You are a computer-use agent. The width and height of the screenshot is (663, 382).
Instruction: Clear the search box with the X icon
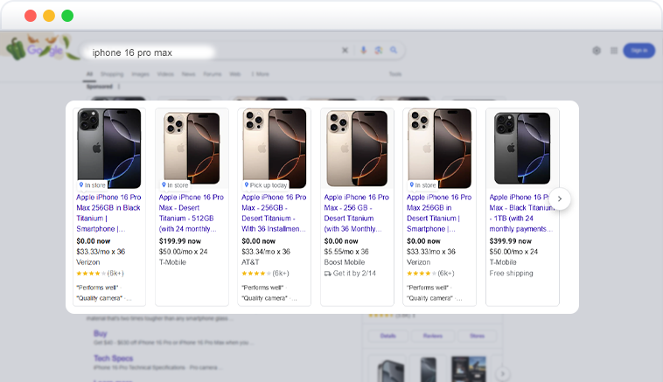pos(345,51)
